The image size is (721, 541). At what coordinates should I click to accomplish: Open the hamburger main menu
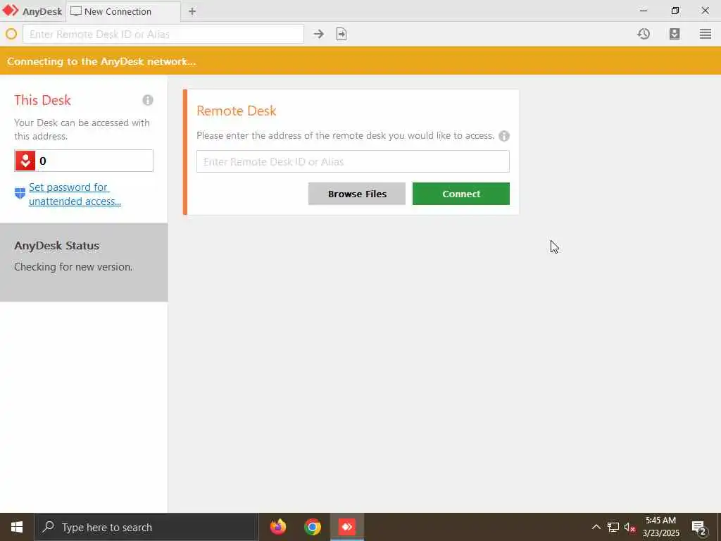pos(706,34)
